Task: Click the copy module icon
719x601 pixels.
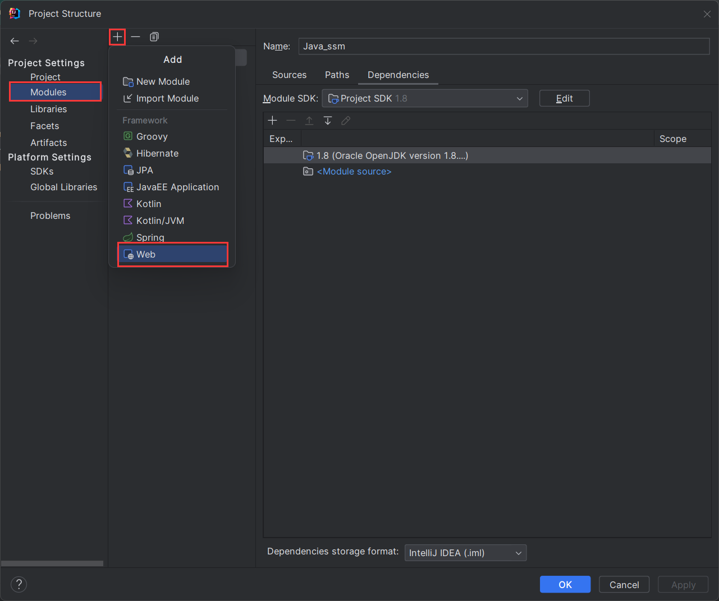Action: (154, 37)
